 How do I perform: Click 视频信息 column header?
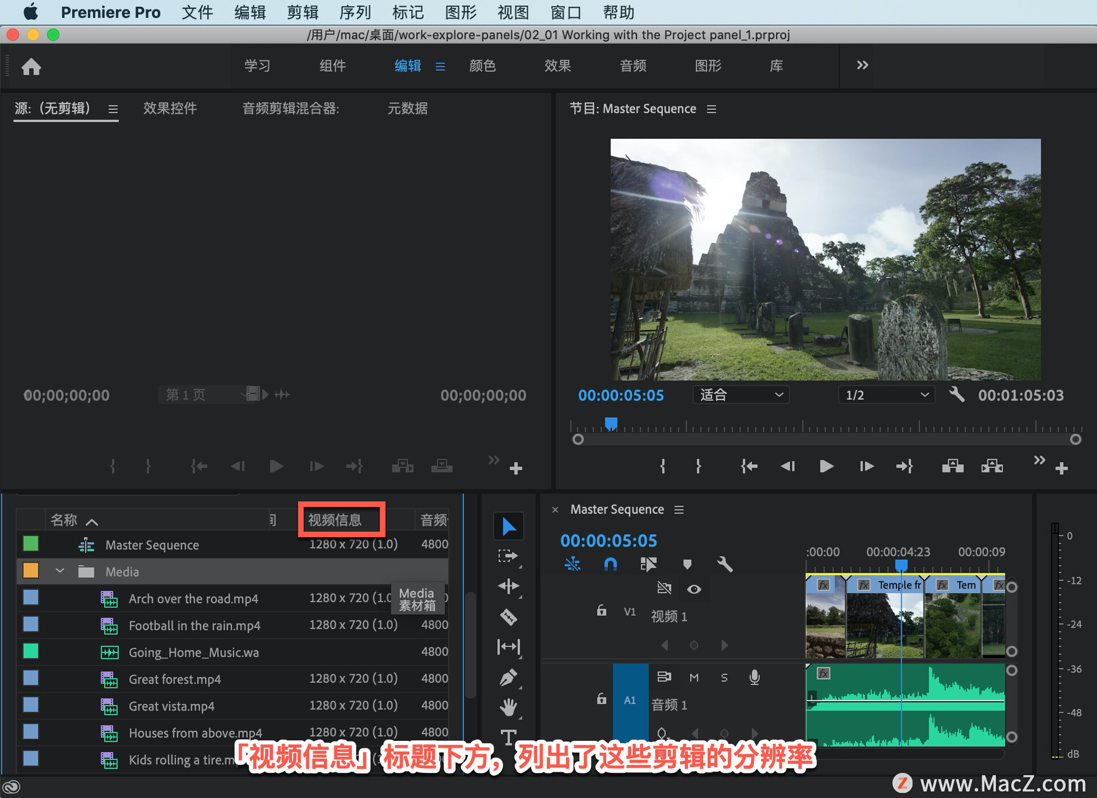[x=335, y=520]
